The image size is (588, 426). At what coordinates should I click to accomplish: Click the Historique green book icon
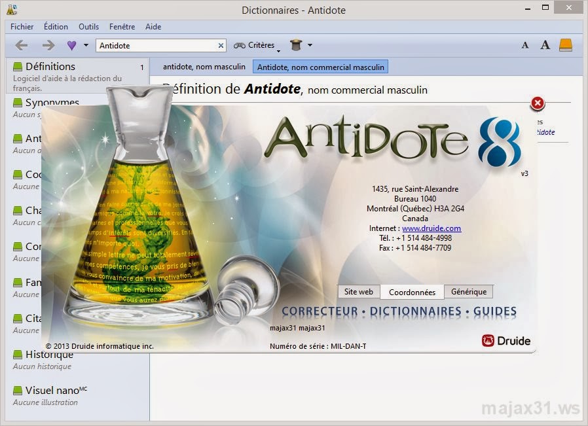click(17, 355)
